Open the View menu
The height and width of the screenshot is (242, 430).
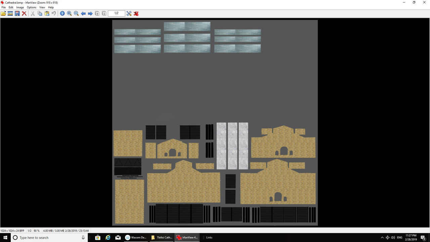pos(42,7)
